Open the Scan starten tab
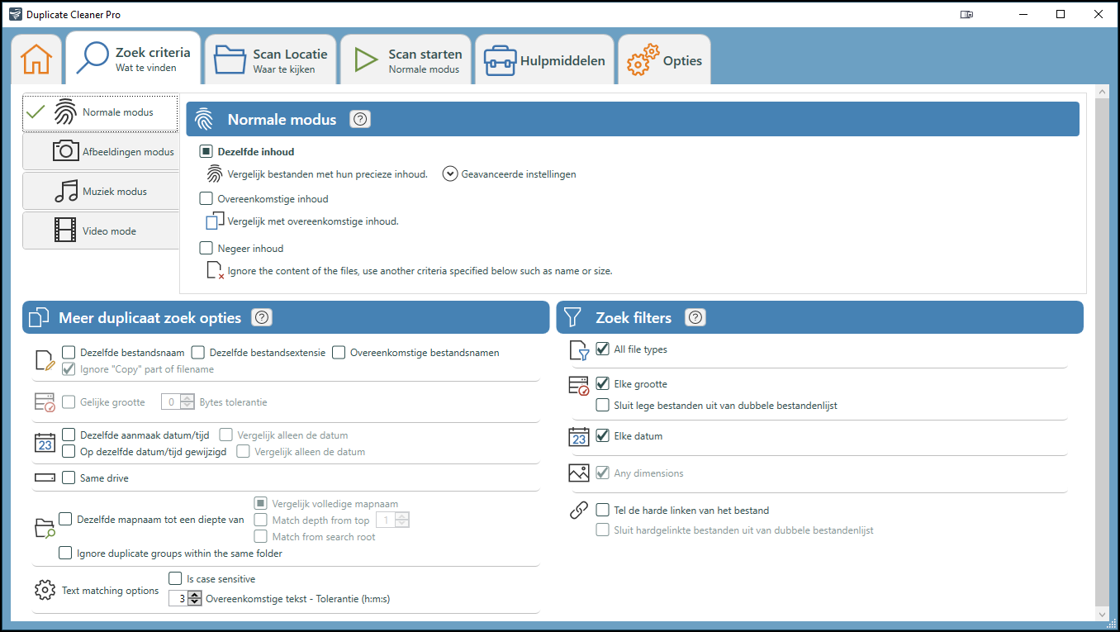Image resolution: width=1120 pixels, height=632 pixels. pos(406,60)
